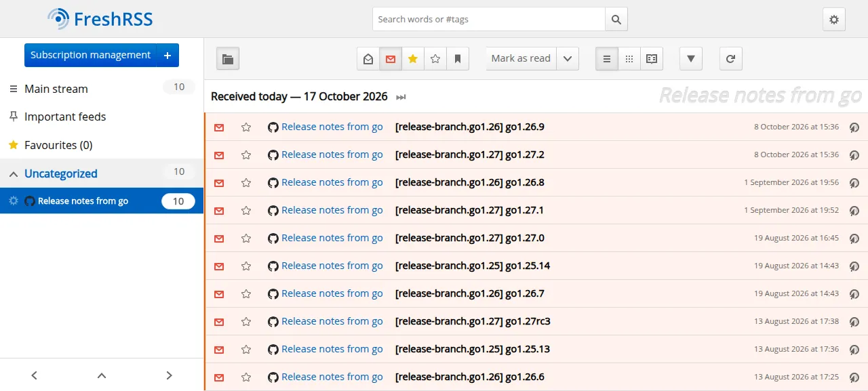Favourite the go1.27.1 entry
The width and height of the screenshot is (868, 391).
tap(246, 210)
